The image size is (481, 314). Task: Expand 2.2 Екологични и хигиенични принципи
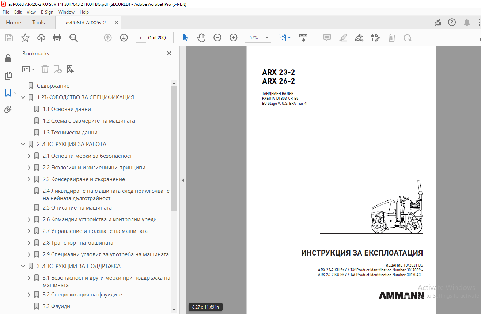click(29, 168)
